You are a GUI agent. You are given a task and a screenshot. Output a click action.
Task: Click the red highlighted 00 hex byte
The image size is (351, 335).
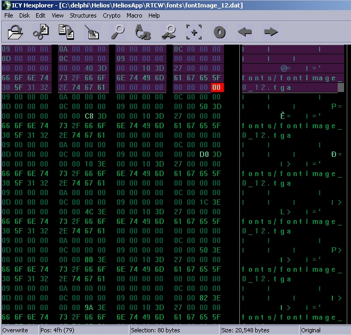(216, 88)
